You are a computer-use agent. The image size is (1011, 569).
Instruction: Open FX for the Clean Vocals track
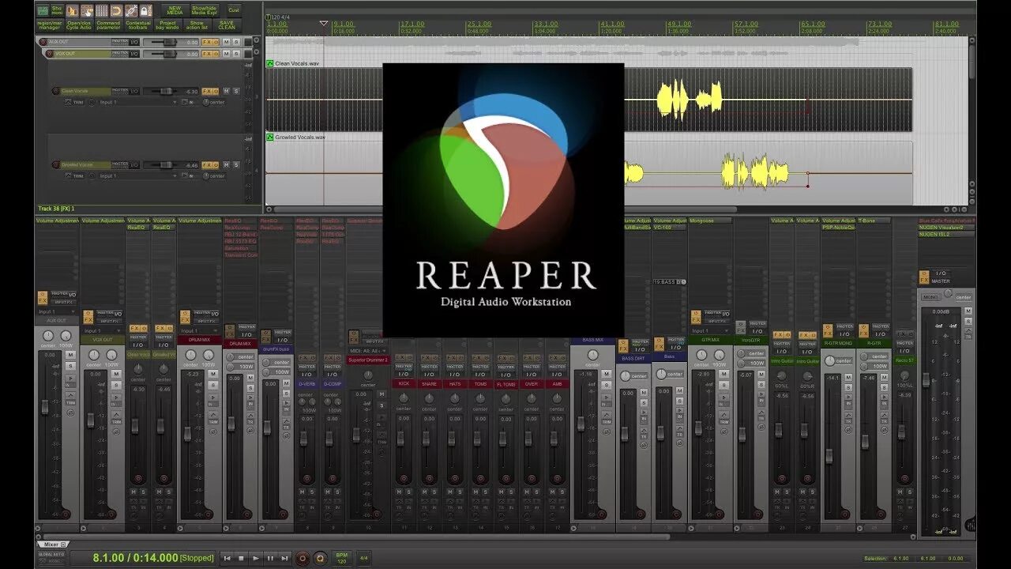(206, 91)
